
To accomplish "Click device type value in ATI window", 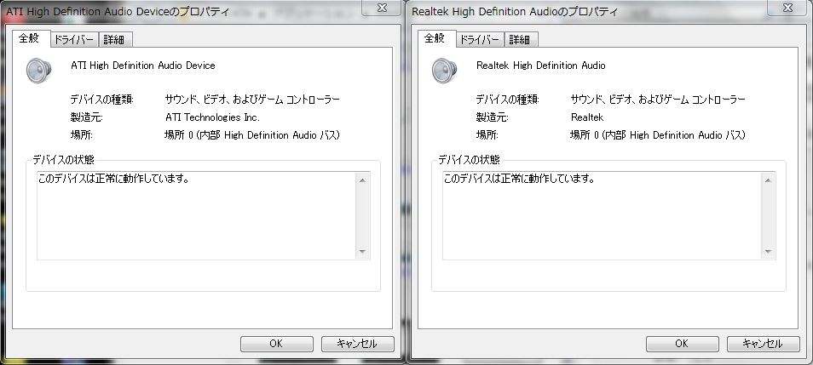I will coord(252,100).
